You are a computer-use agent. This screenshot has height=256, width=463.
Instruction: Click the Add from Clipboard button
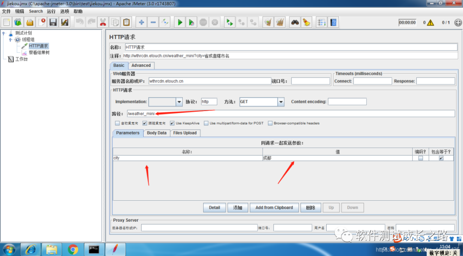(x=274, y=208)
